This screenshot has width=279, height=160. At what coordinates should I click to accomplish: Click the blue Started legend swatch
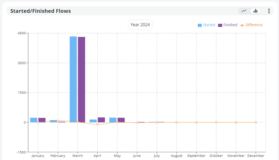click(200, 25)
